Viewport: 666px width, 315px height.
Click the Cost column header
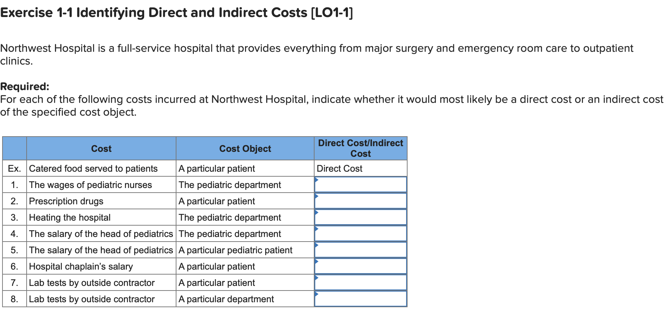[x=101, y=148]
